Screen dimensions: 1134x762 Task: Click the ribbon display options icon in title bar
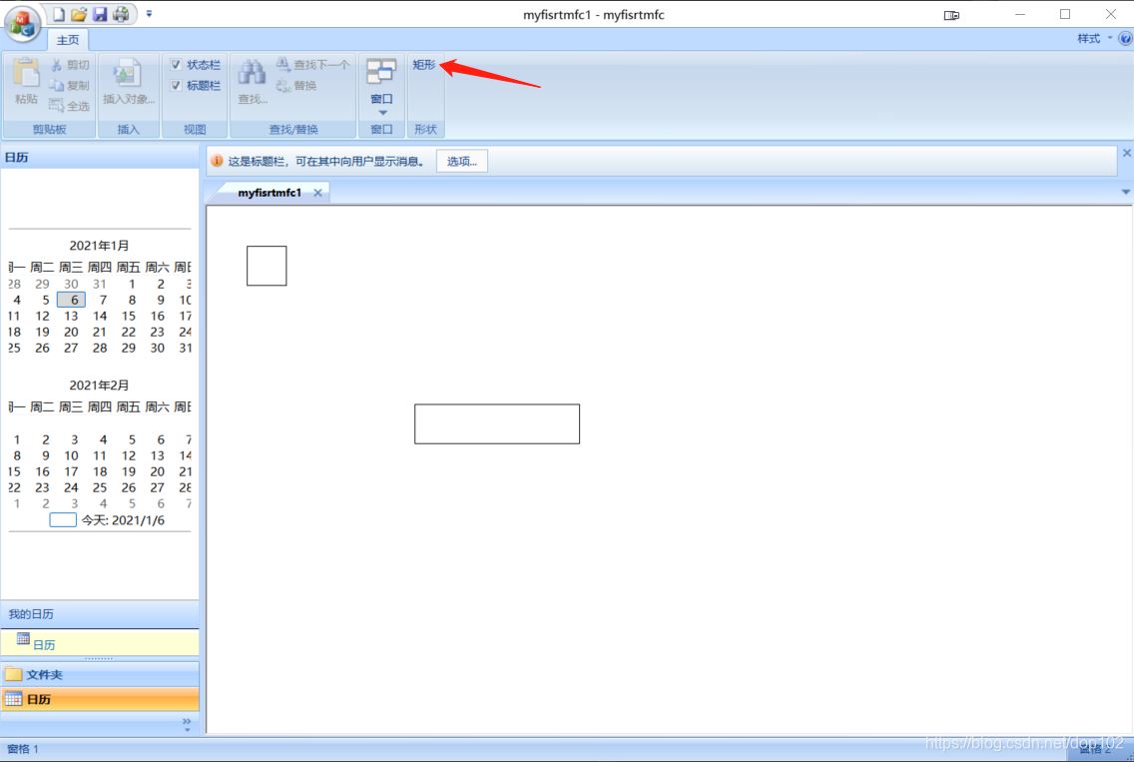[x=951, y=14]
